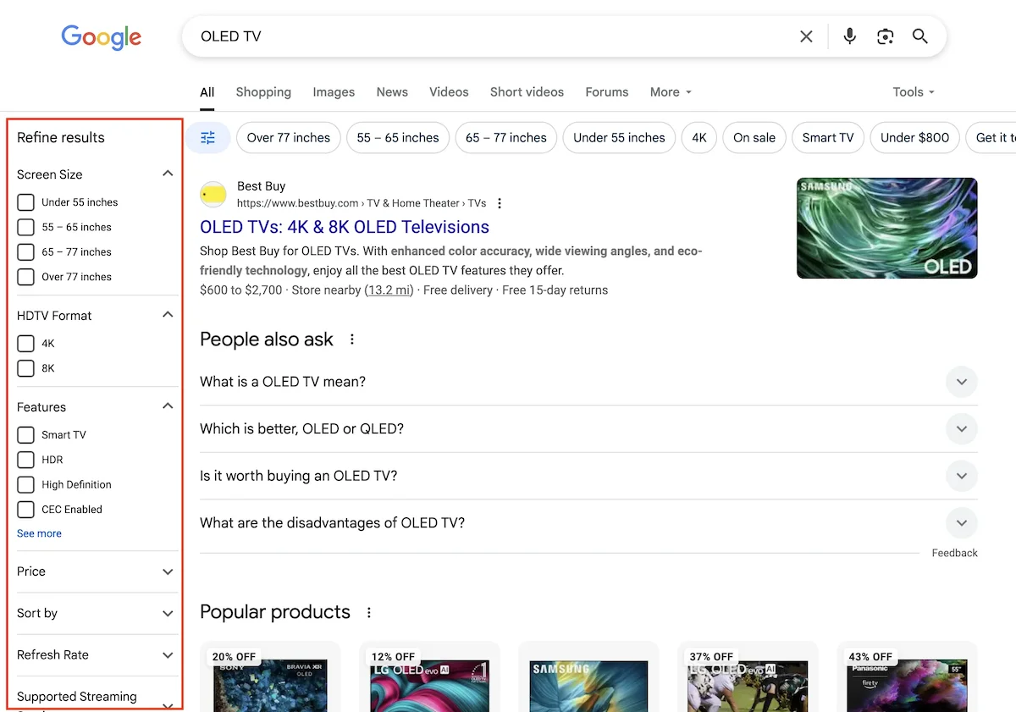The height and width of the screenshot is (712, 1016).
Task: Start voice search with microphone icon
Action: [x=850, y=36]
